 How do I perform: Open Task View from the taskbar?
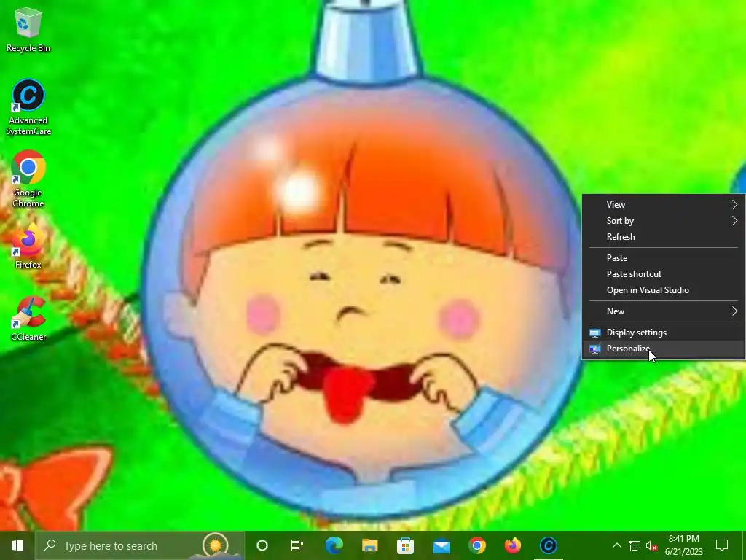tap(297, 545)
